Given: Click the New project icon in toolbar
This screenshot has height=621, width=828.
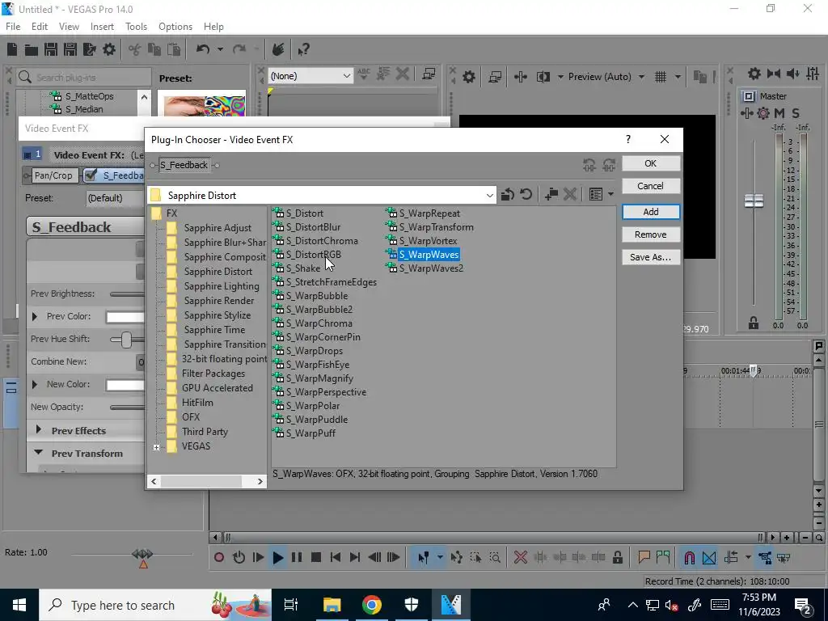Looking at the screenshot, I should tap(12, 49).
